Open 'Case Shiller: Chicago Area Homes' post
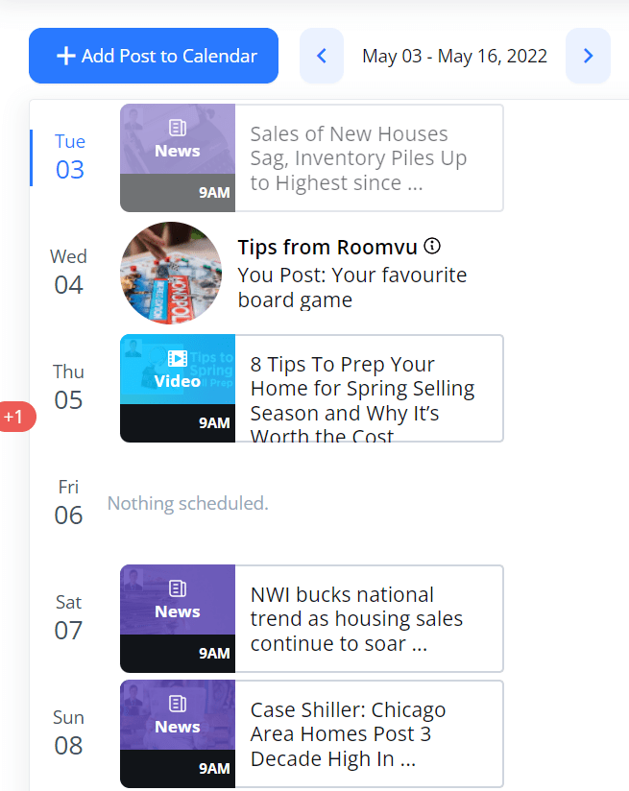This screenshot has height=791, width=629. (x=369, y=734)
